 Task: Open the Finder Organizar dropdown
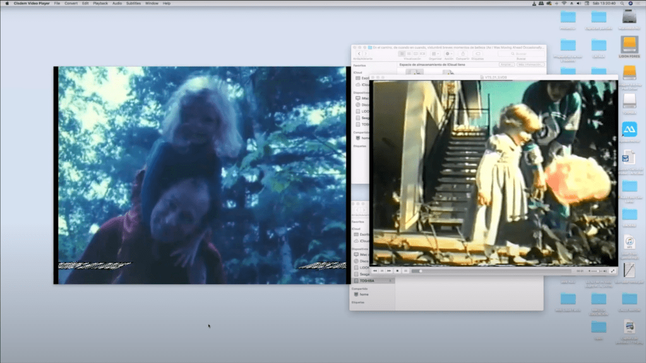434,54
